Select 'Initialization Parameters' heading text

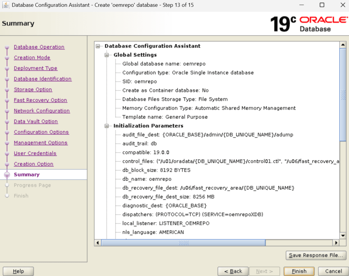pos(148,126)
